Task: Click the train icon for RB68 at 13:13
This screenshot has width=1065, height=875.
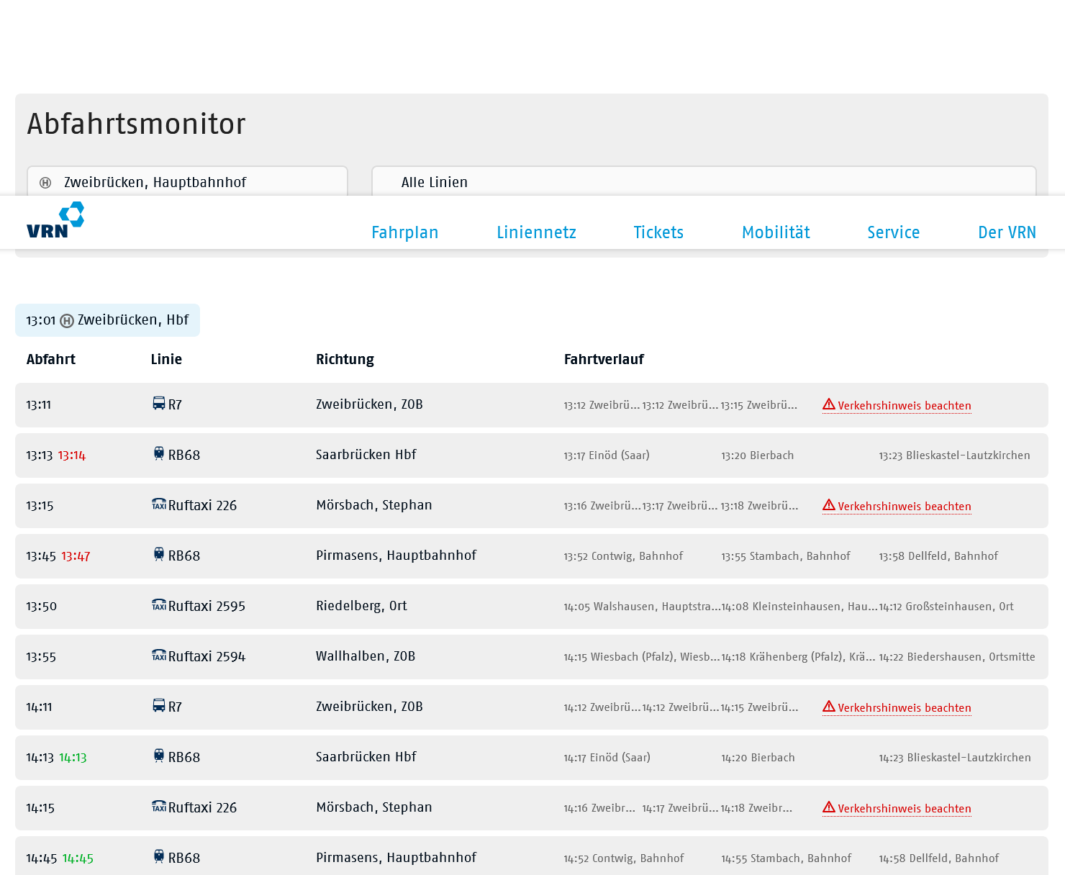Action: (159, 453)
